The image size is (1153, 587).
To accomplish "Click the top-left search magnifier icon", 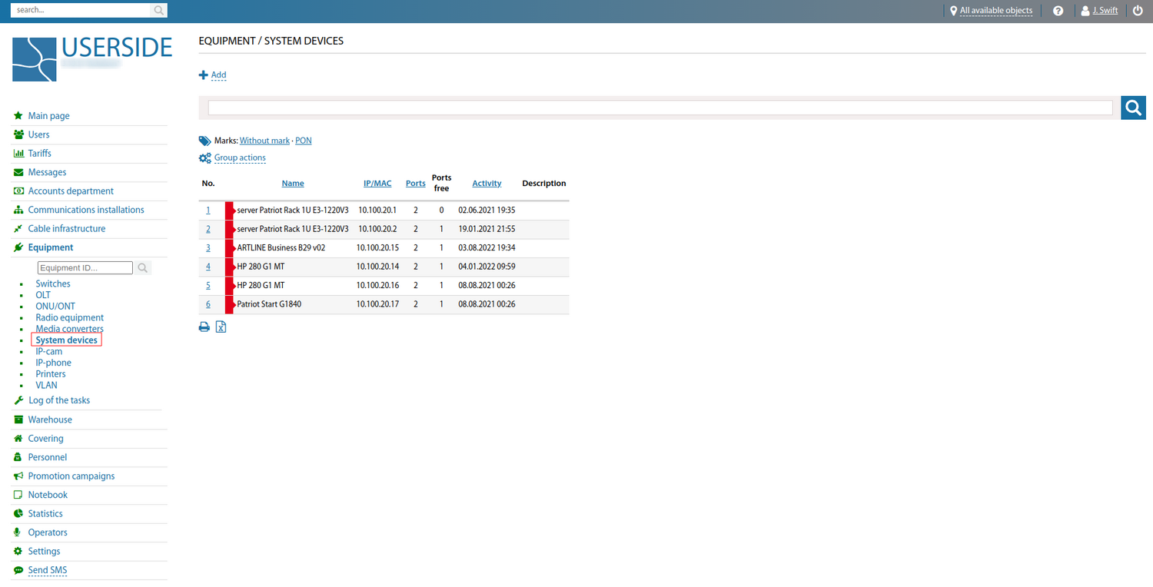I will (x=159, y=11).
